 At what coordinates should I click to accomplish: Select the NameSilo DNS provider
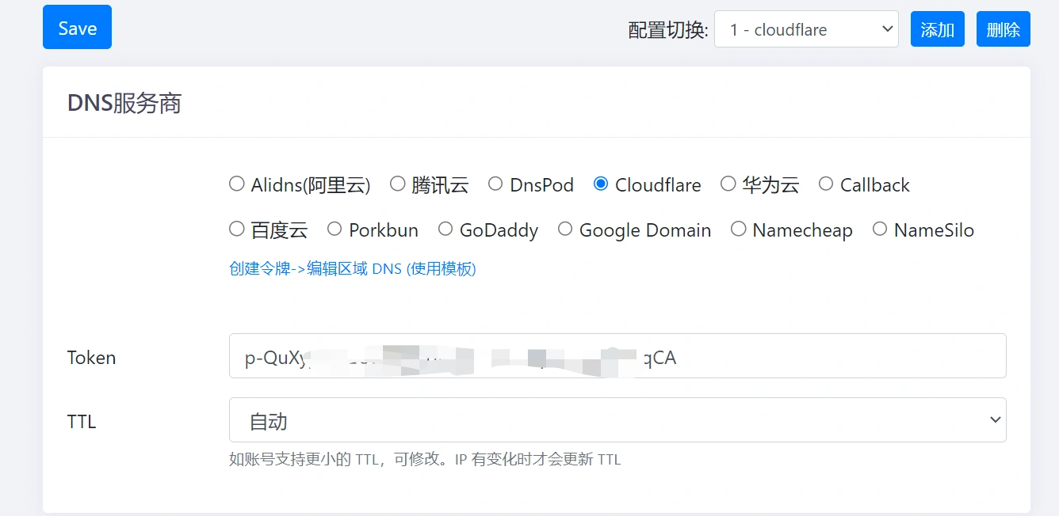(880, 229)
